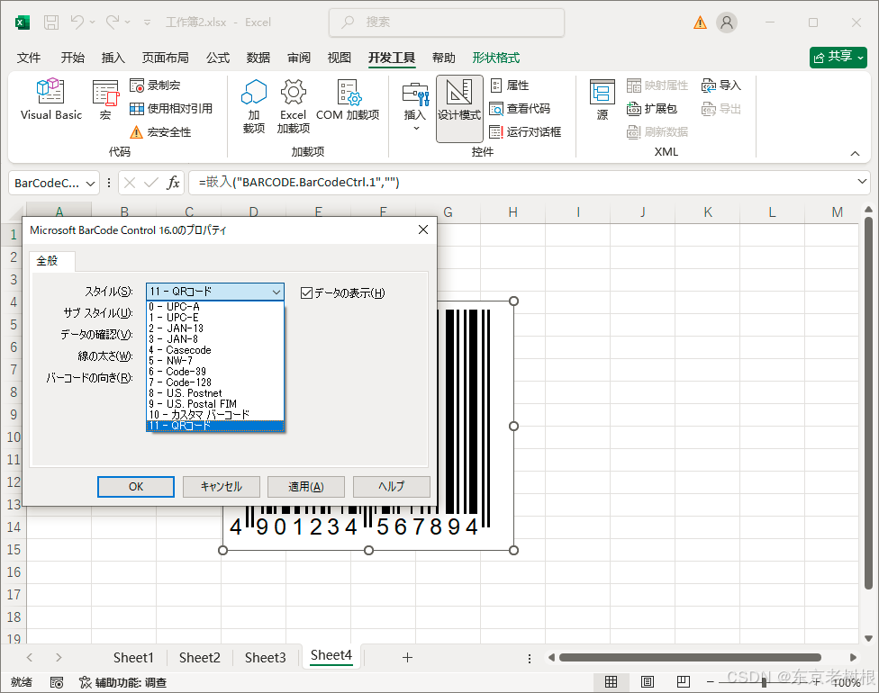This screenshot has height=693, width=879.
Task: Toggle データの表示 checkbox
Action: tap(306, 293)
